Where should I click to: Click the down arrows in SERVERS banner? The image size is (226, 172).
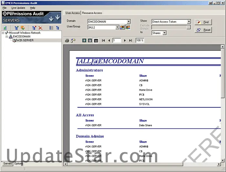[54, 18]
